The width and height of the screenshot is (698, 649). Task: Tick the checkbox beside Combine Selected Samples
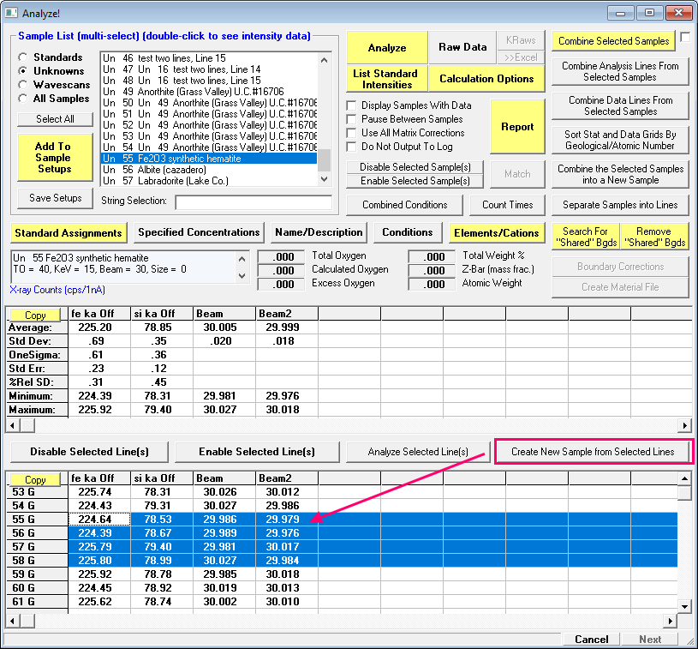(685, 37)
